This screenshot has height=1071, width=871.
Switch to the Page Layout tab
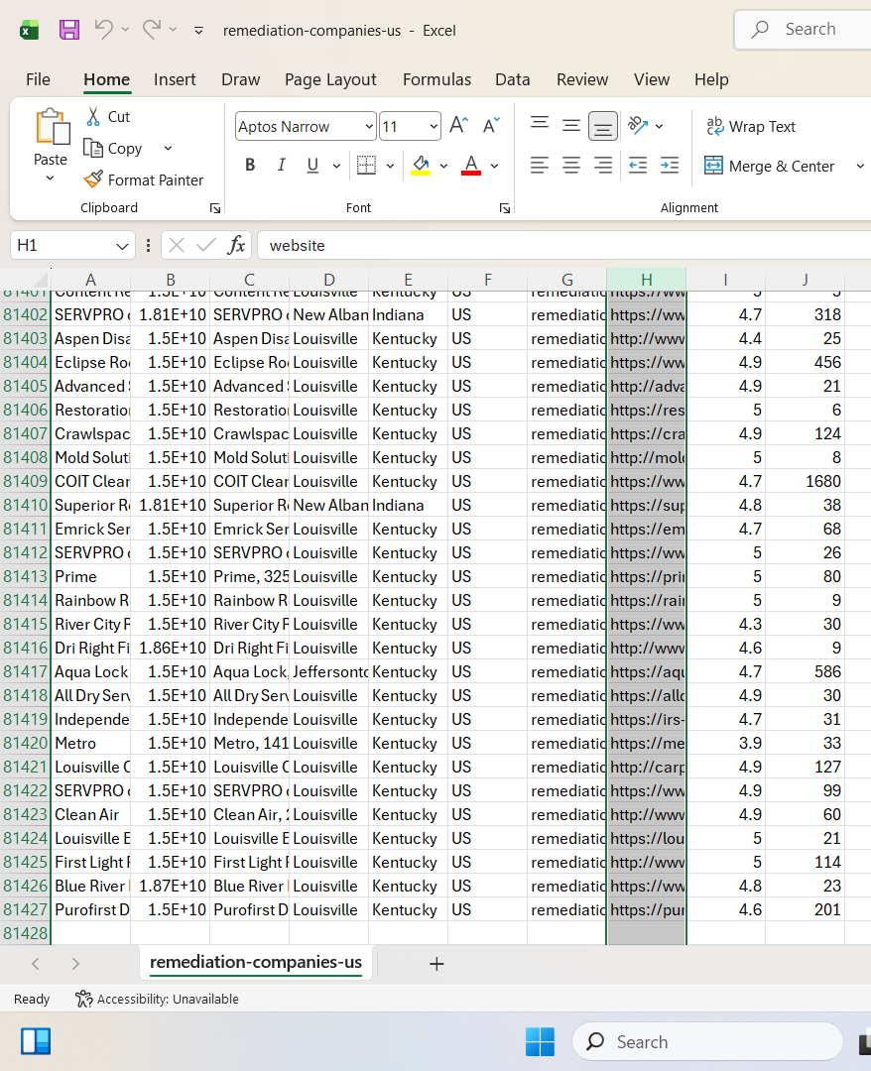coord(330,79)
